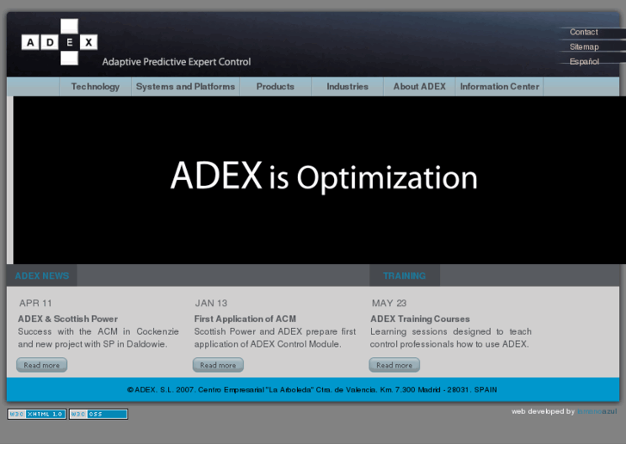
Task: Open the Technology menu
Action: (96, 87)
